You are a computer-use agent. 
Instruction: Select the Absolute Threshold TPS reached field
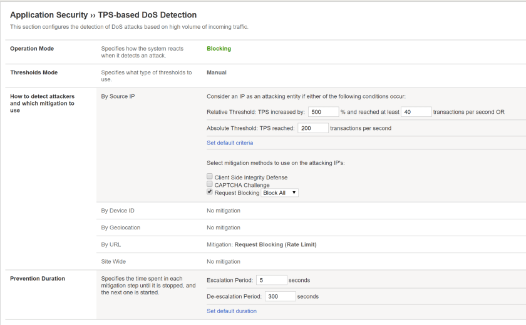pos(313,128)
